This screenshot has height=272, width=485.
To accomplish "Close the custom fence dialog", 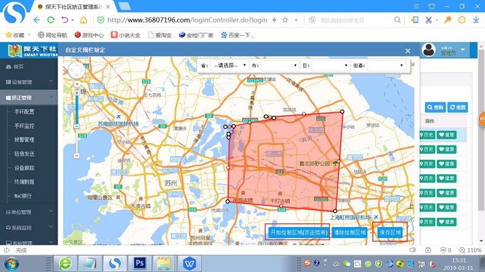I will pos(408,51).
